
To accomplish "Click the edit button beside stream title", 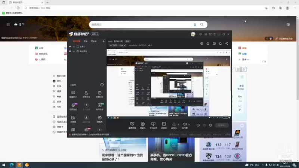I will 127,41.
